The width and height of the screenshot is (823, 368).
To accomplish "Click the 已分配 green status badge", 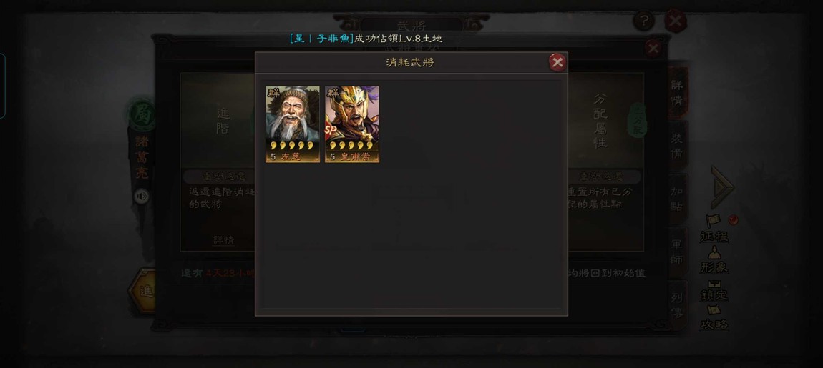I will point(638,120).
